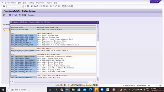The image size is (164, 92).
Task: Click the Create New Session icon
Action: pyautogui.click(x=63, y=6)
